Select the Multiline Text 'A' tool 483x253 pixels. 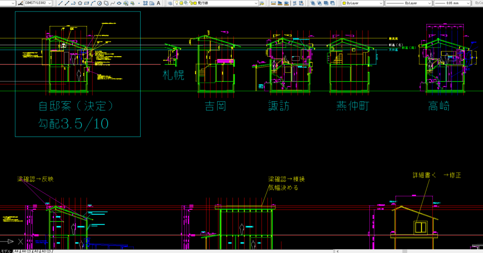[x=159, y=3]
